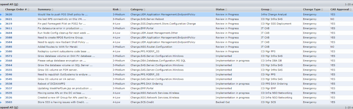The height and width of the screenshot is (109, 353).
Task: Expand row for change order 3568
Action: click(1, 60)
